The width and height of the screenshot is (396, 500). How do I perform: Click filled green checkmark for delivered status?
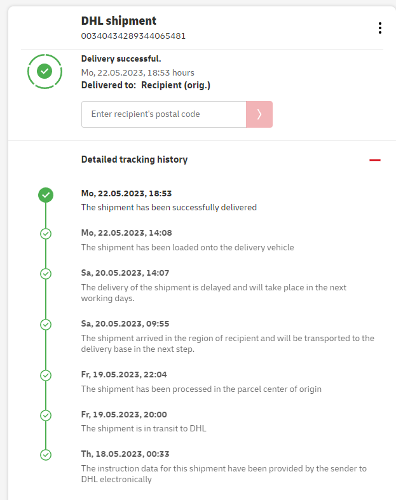[45, 195]
